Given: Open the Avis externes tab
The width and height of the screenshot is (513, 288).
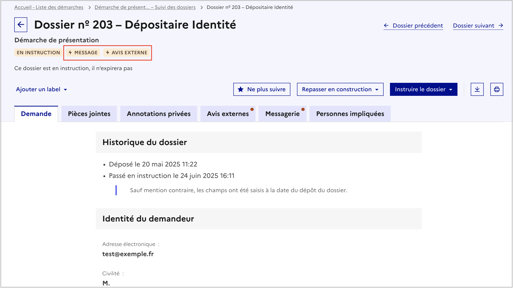Looking at the screenshot, I should coord(228,114).
